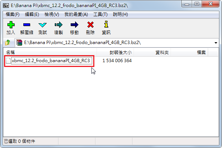Choose the 移動 (Move) arrow icon
This screenshot has height=148, width=222.
click(x=74, y=28)
